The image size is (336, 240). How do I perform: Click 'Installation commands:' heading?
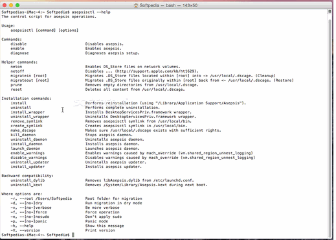pyautogui.click(x=27, y=99)
